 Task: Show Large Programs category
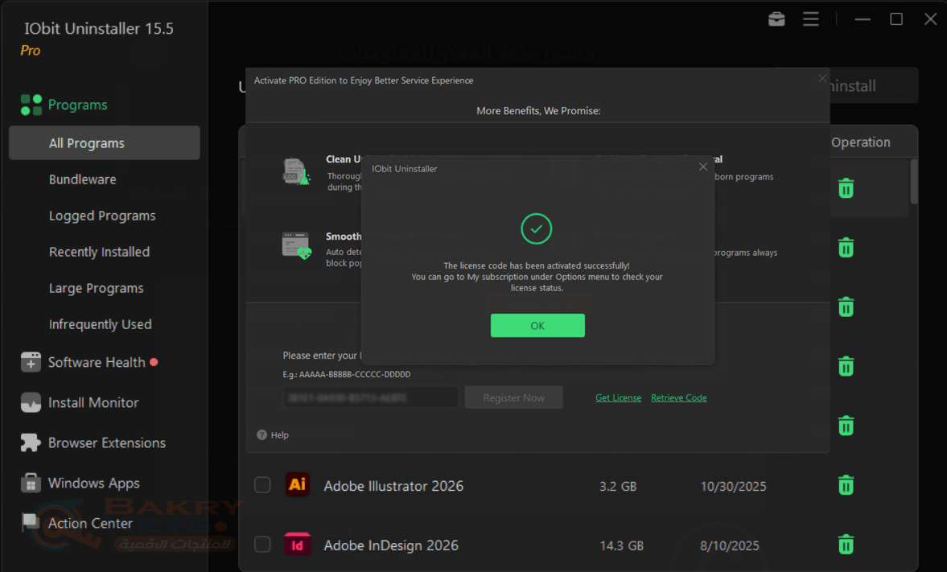click(96, 288)
